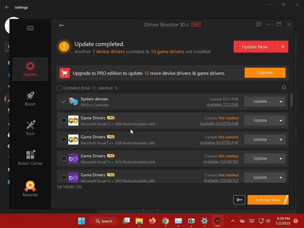
Task: Check Visual C++ 2010 Redistributable (x86) checkbox
Action: pos(64,178)
